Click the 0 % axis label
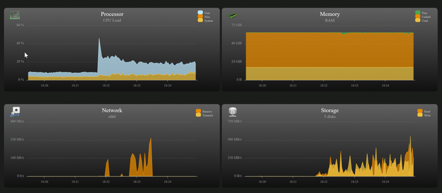This screenshot has width=442, height=193. click(21, 80)
